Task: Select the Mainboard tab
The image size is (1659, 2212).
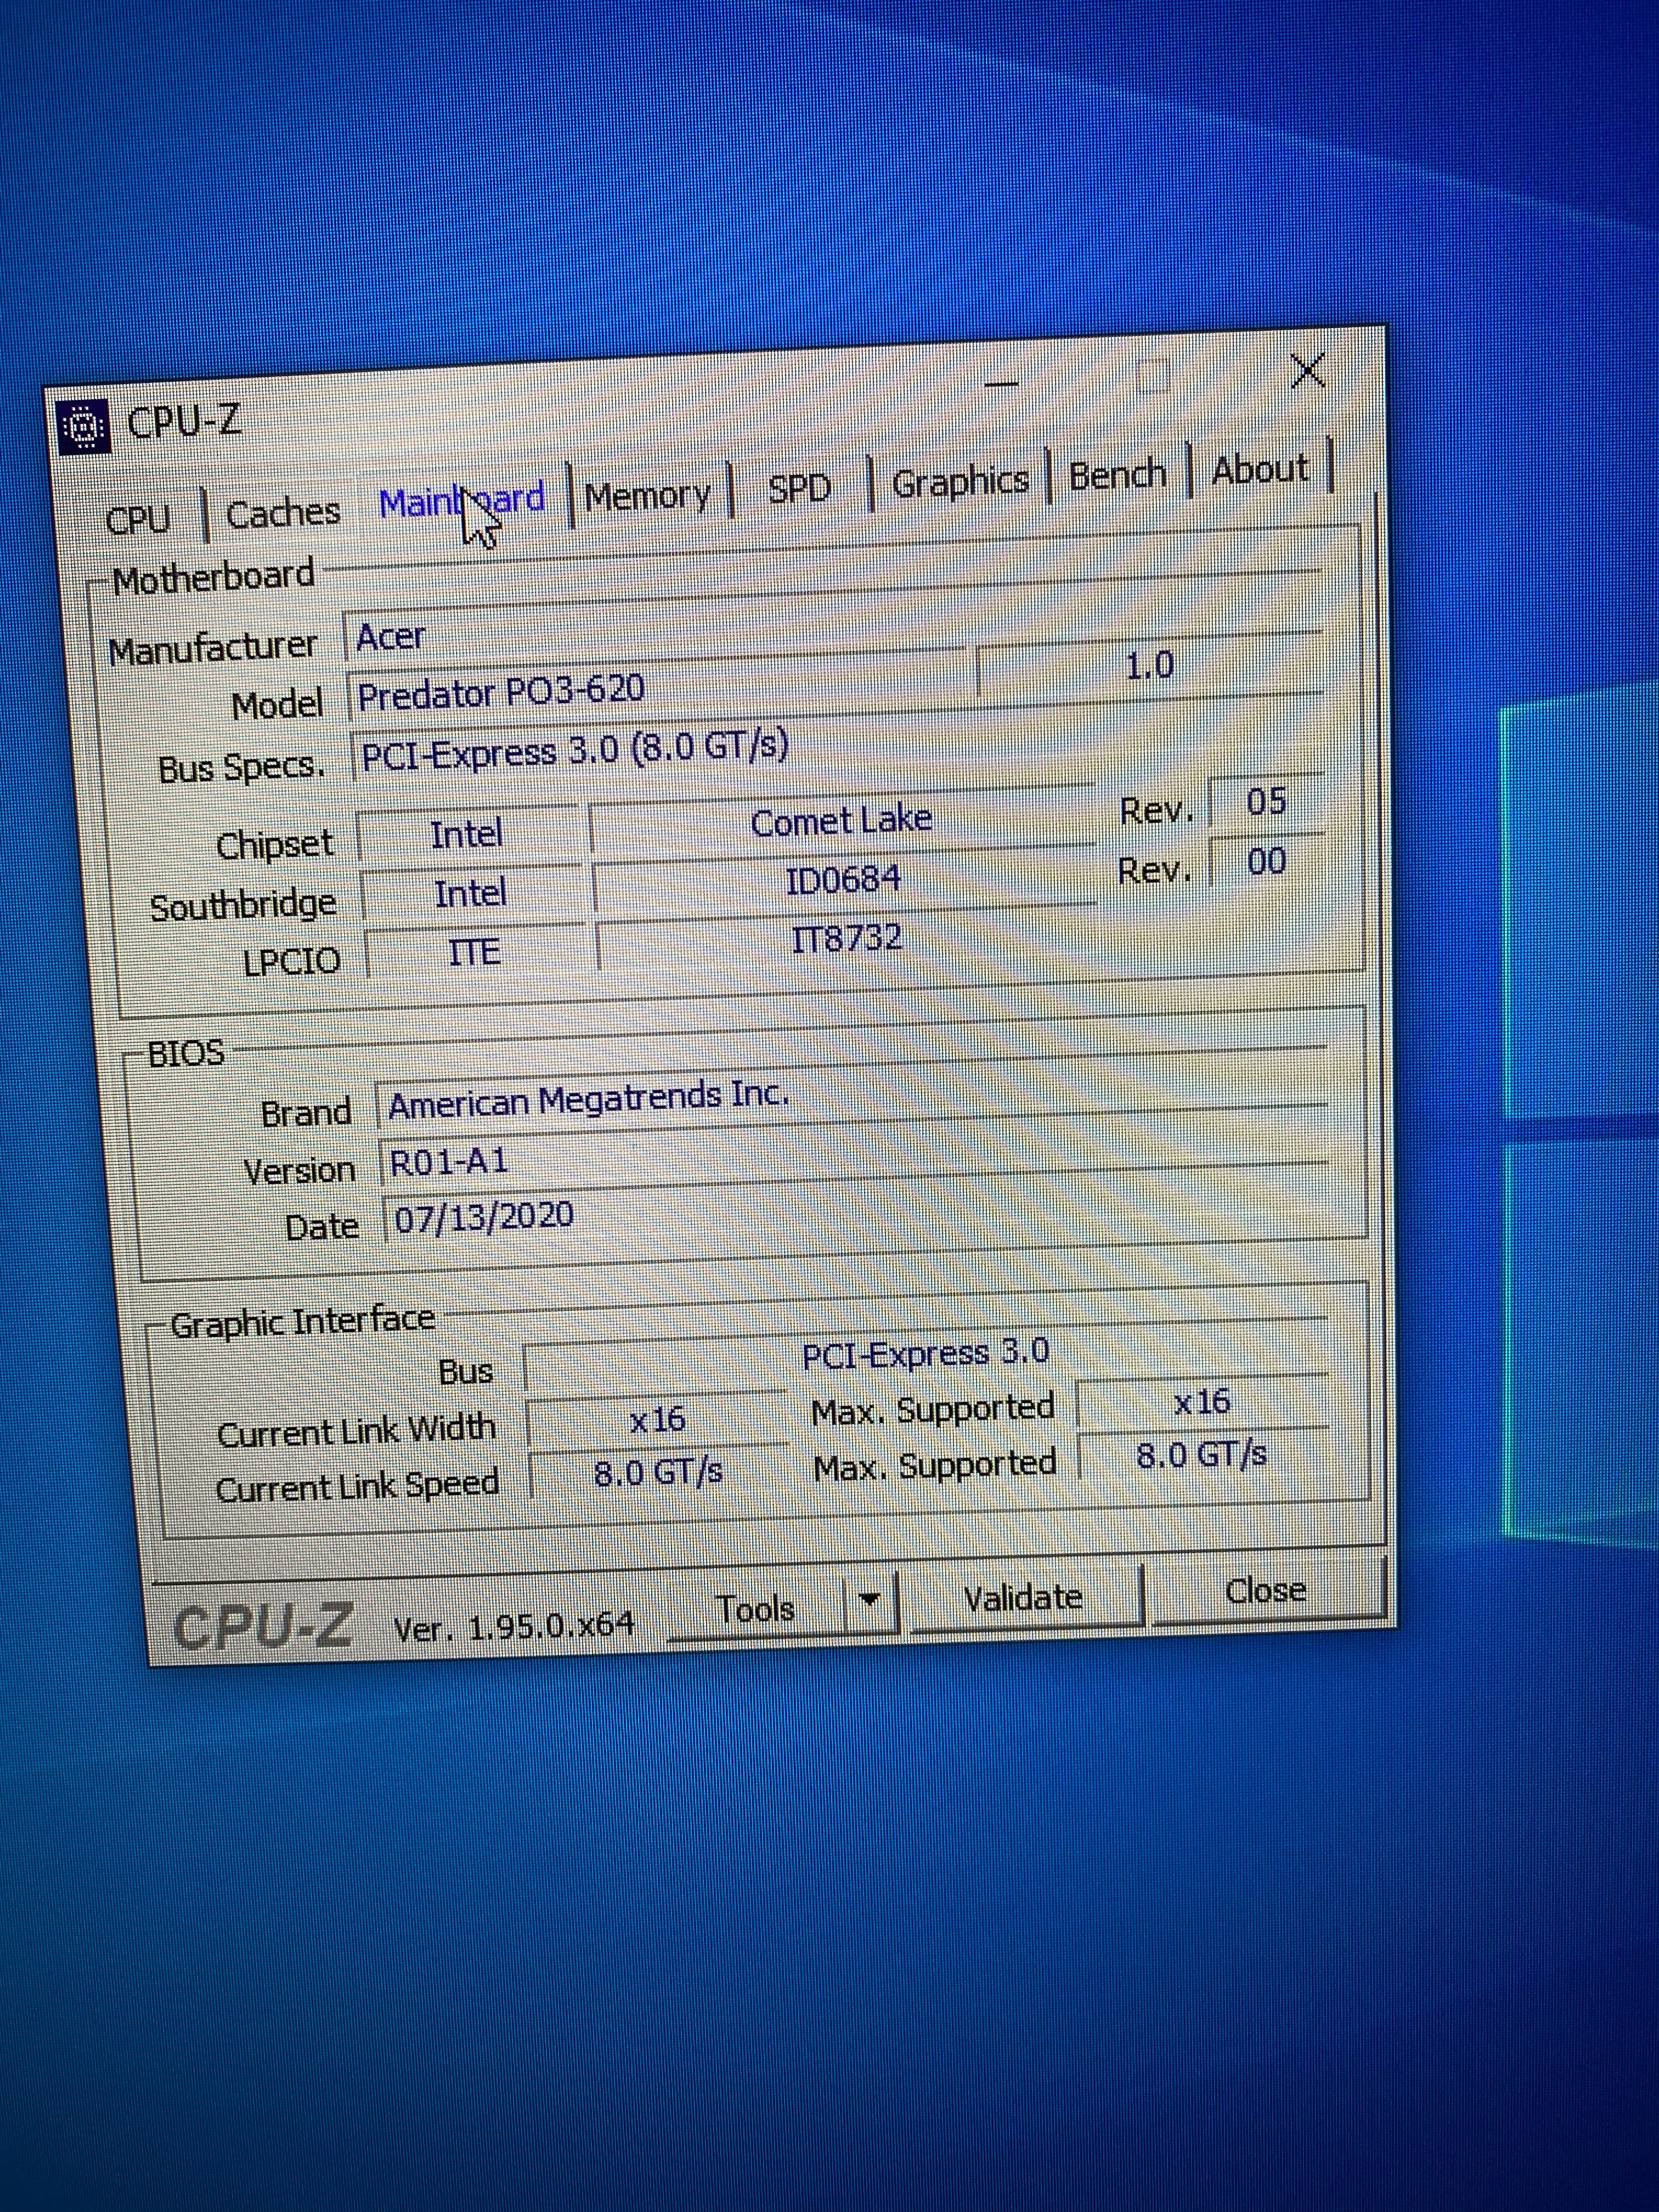Action: point(462,500)
